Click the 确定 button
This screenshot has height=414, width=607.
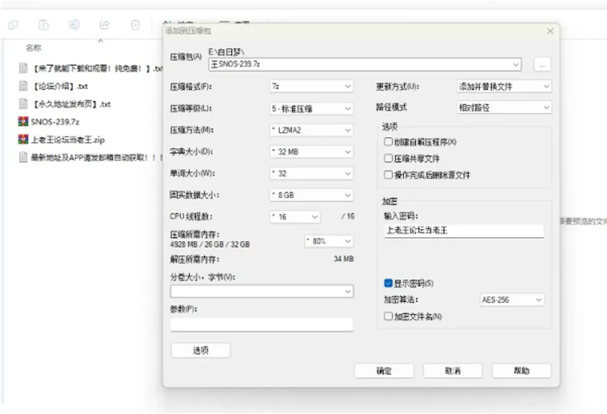[x=384, y=370]
